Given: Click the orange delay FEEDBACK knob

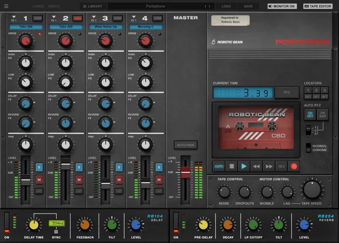Looking at the screenshot, I should point(85,225).
